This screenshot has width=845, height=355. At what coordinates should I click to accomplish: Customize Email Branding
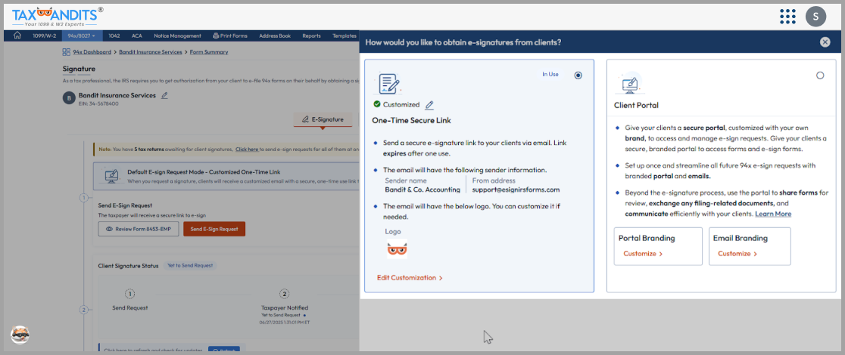pos(737,254)
